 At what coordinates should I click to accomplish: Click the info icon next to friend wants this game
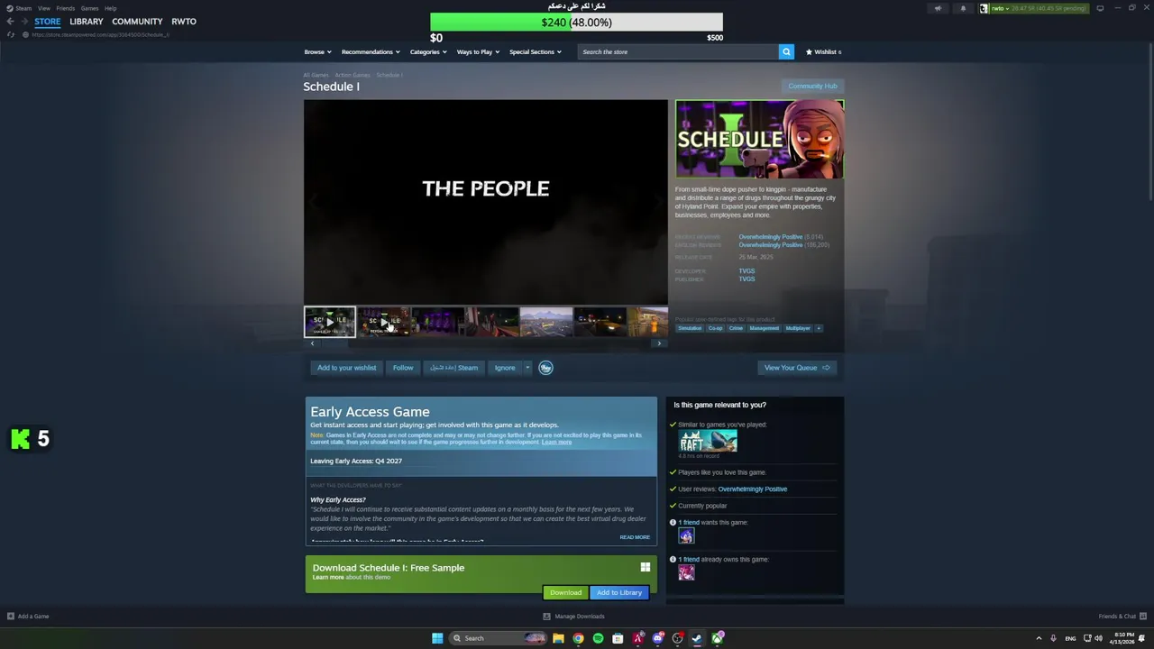click(673, 523)
